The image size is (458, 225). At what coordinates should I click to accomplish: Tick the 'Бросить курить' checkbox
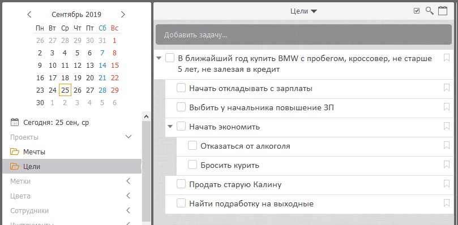(192, 165)
